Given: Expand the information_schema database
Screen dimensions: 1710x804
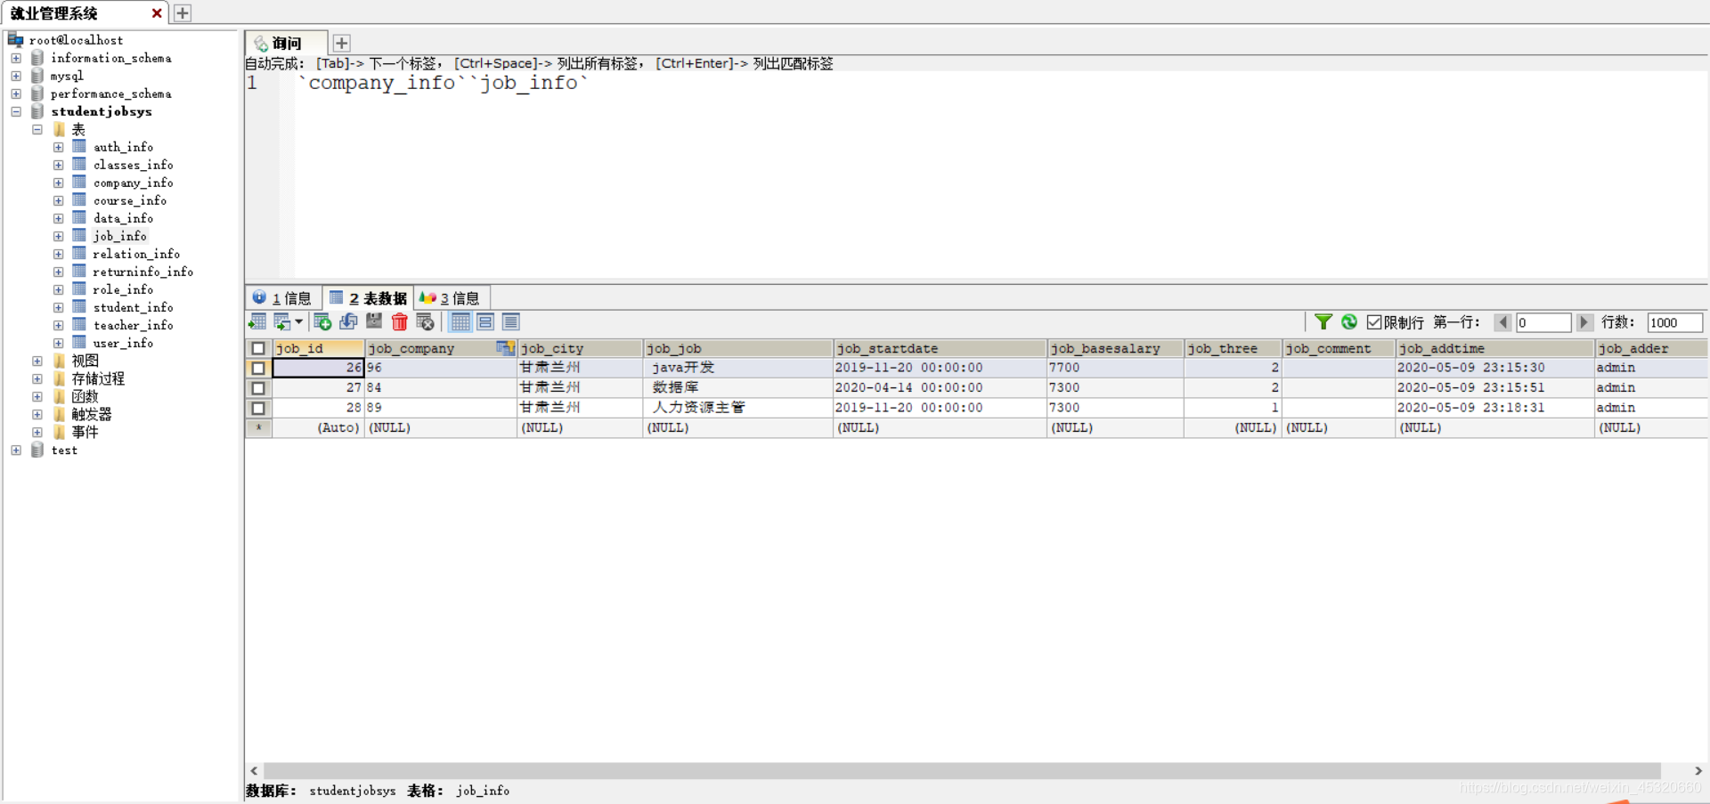Looking at the screenshot, I should [x=16, y=58].
